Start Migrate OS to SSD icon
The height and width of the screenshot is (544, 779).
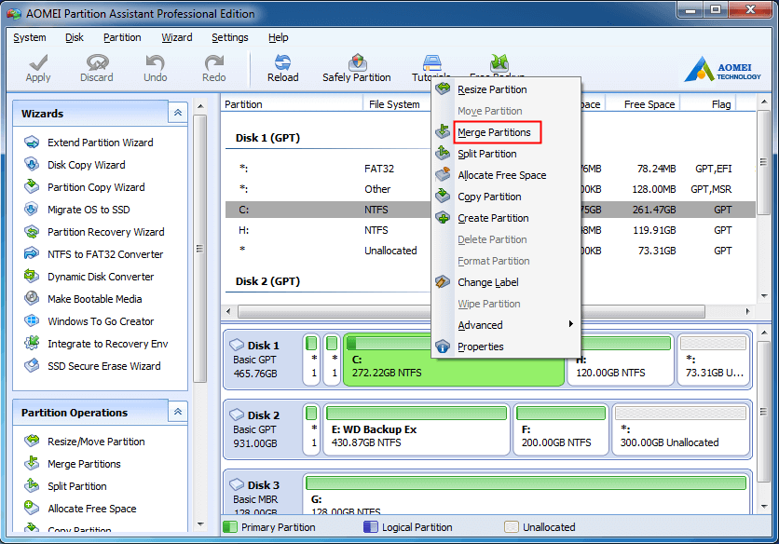click(32, 210)
